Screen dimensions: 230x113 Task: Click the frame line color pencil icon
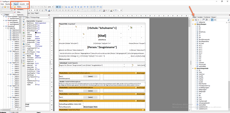pos(111,10)
